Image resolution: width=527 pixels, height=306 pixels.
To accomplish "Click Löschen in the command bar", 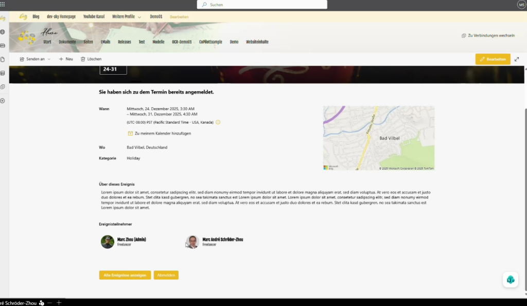I will (x=91, y=59).
